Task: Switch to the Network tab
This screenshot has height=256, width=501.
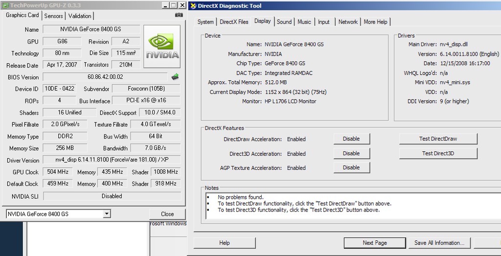Action: 348,22
